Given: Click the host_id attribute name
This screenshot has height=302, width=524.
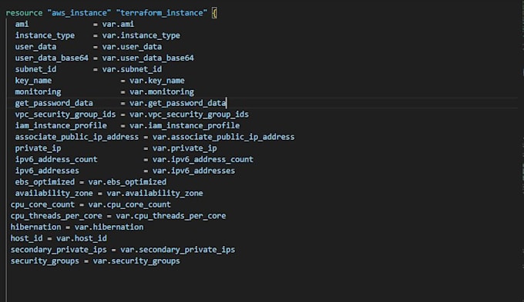Looking at the screenshot, I should (27, 238).
